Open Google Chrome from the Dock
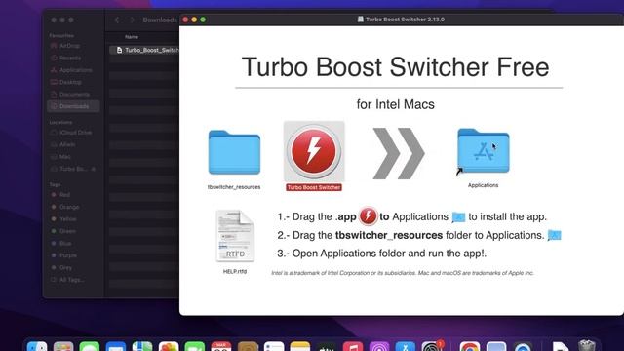The height and width of the screenshot is (351, 624). click(470, 346)
